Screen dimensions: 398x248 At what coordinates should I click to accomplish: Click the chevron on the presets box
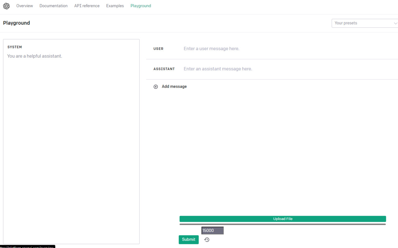(x=396, y=23)
